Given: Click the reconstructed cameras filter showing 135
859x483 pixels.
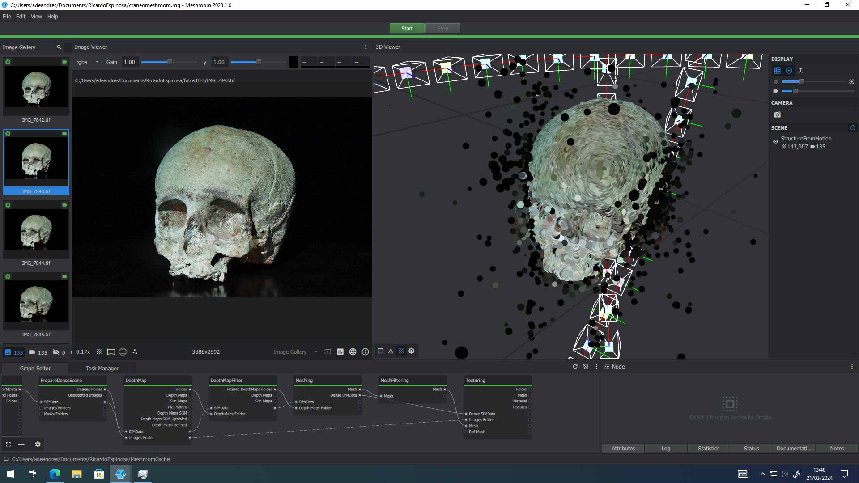Looking at the screenshot, I should 38,352.
